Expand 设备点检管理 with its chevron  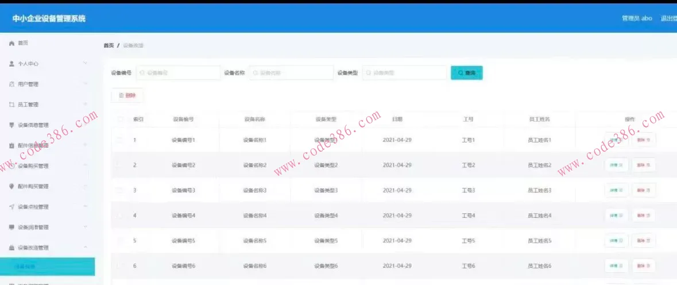point(85,206)
